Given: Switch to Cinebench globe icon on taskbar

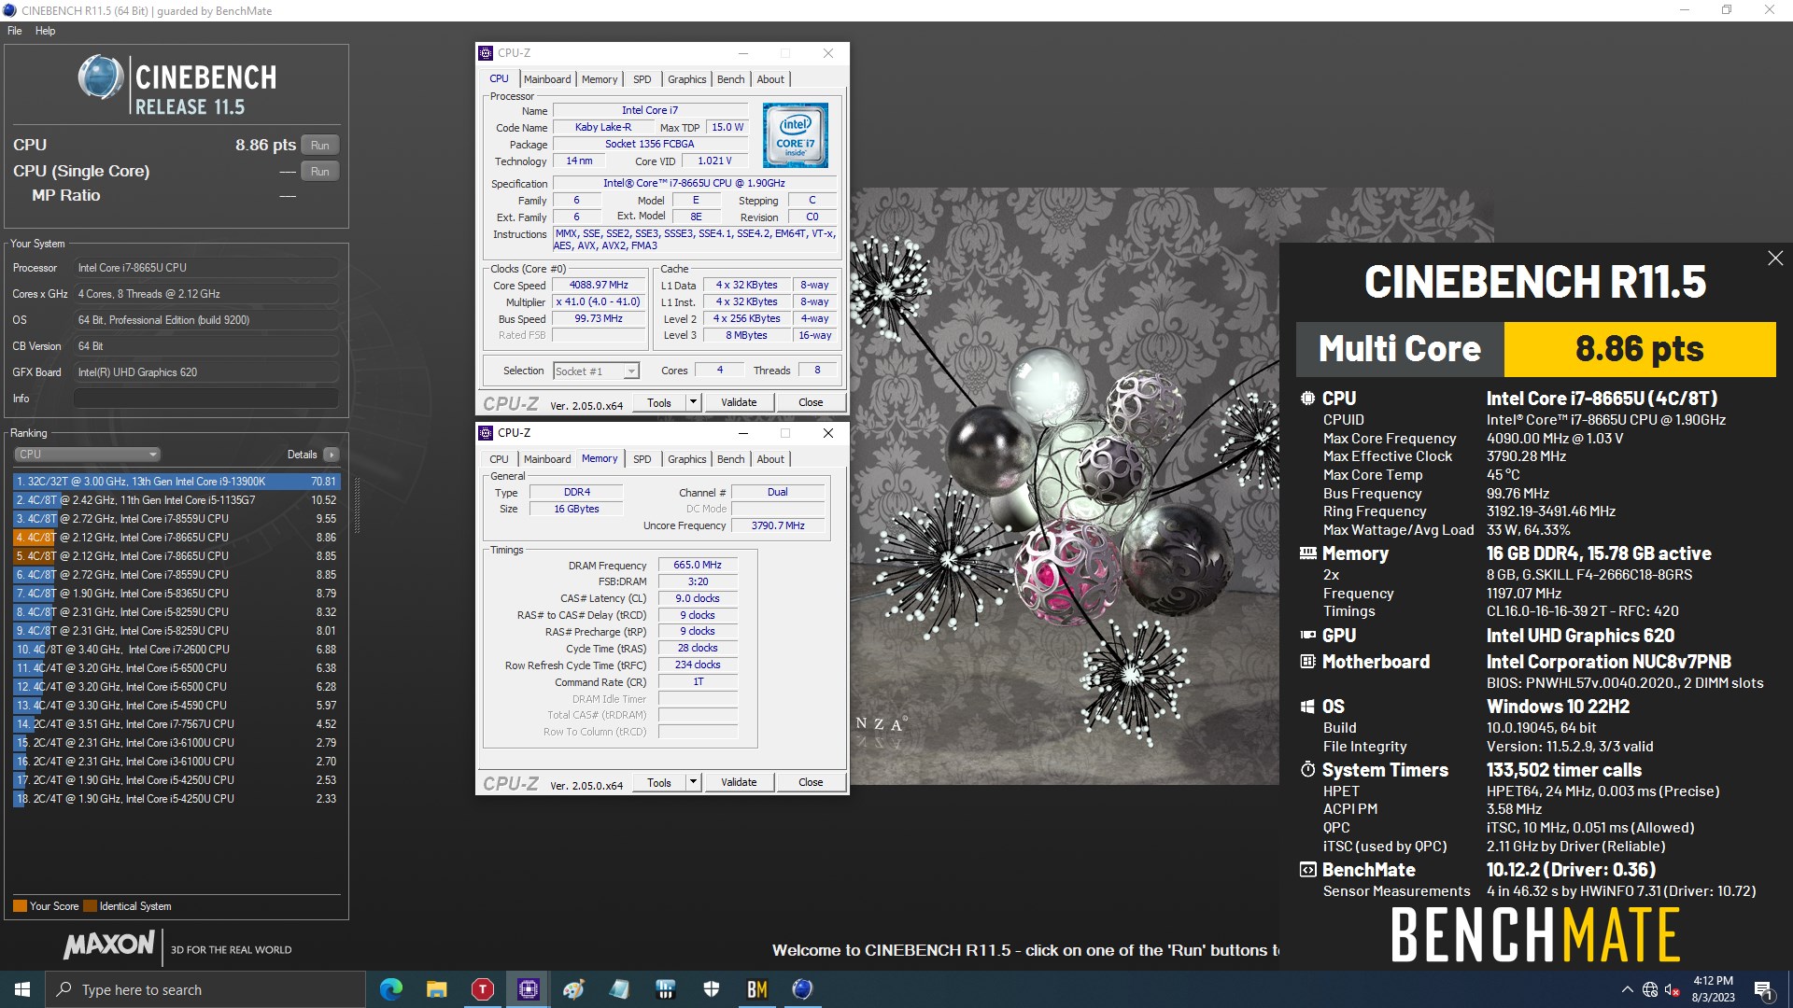Looking at the screenshot, I should 802,989.
